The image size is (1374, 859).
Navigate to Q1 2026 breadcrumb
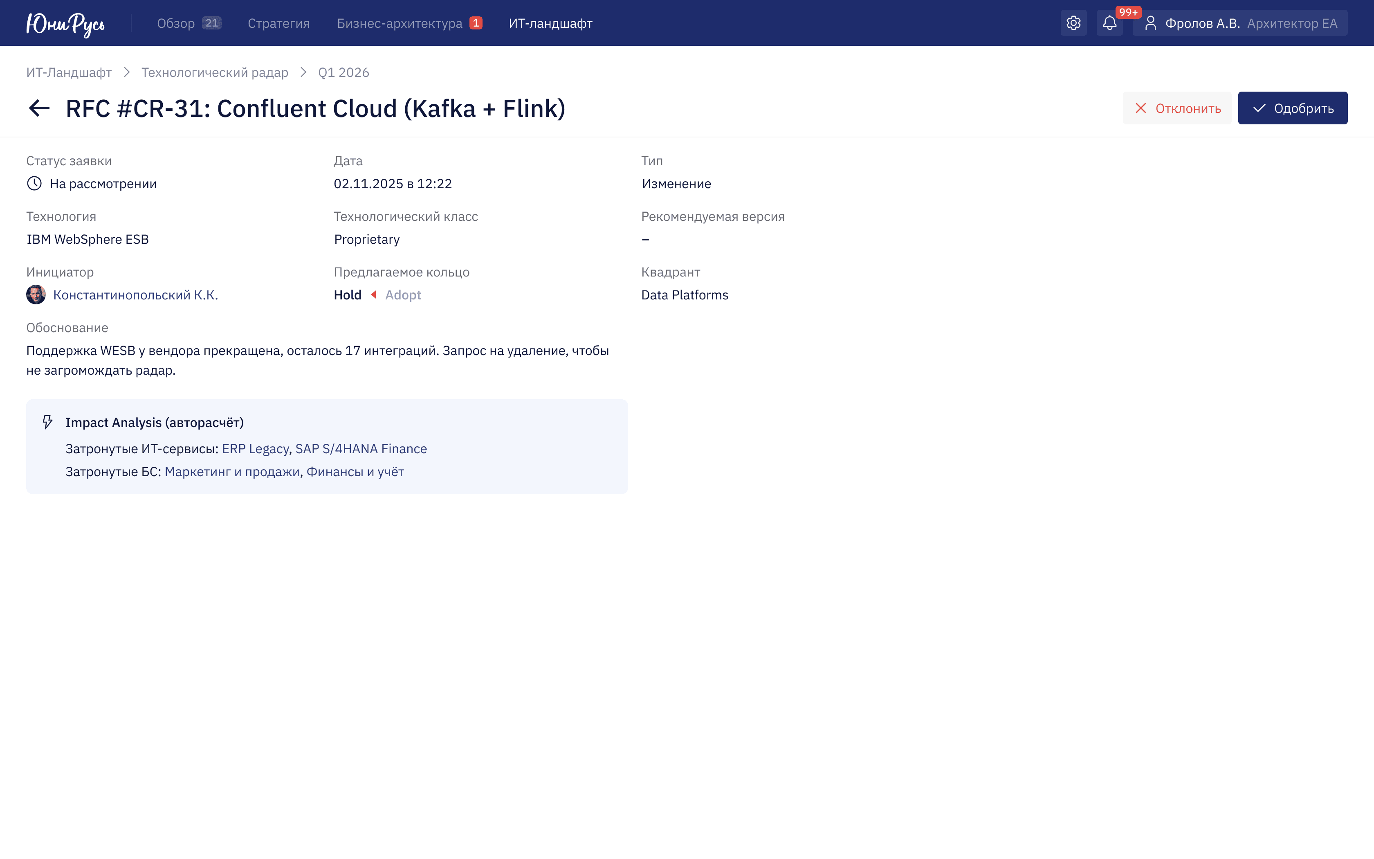coord(343,72)
